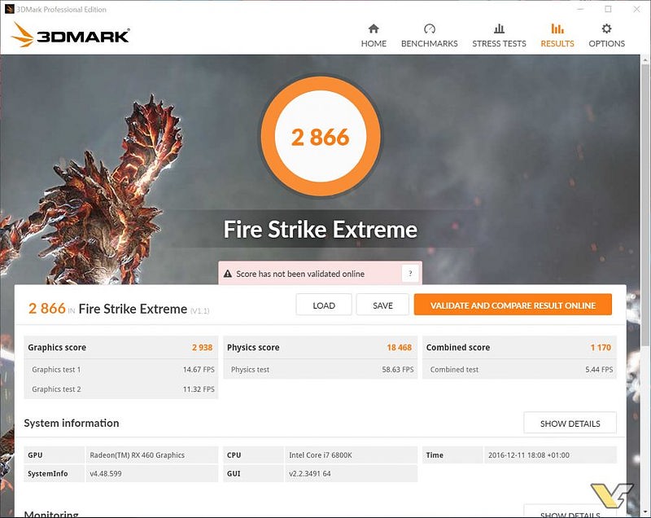
Task: Click GUI version v2.2.3491 64
Action: 310,473
